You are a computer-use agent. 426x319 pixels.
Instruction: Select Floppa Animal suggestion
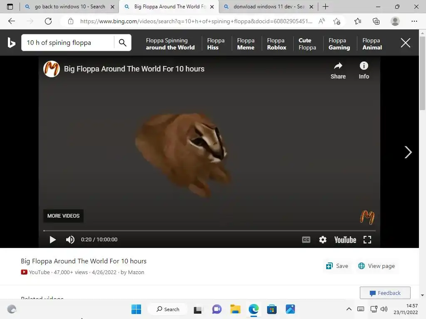(372, 44)
